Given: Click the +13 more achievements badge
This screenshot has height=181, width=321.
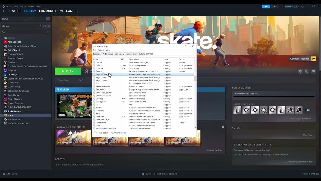Looking at the screenshot, I should [x=307, y=110].
